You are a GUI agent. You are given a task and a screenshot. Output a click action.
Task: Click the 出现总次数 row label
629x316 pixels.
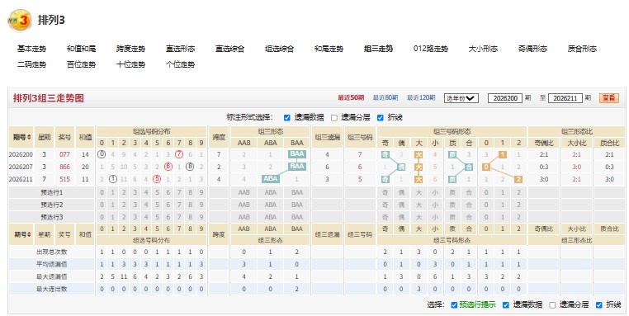pyautogui.click(x=52, y=252)
